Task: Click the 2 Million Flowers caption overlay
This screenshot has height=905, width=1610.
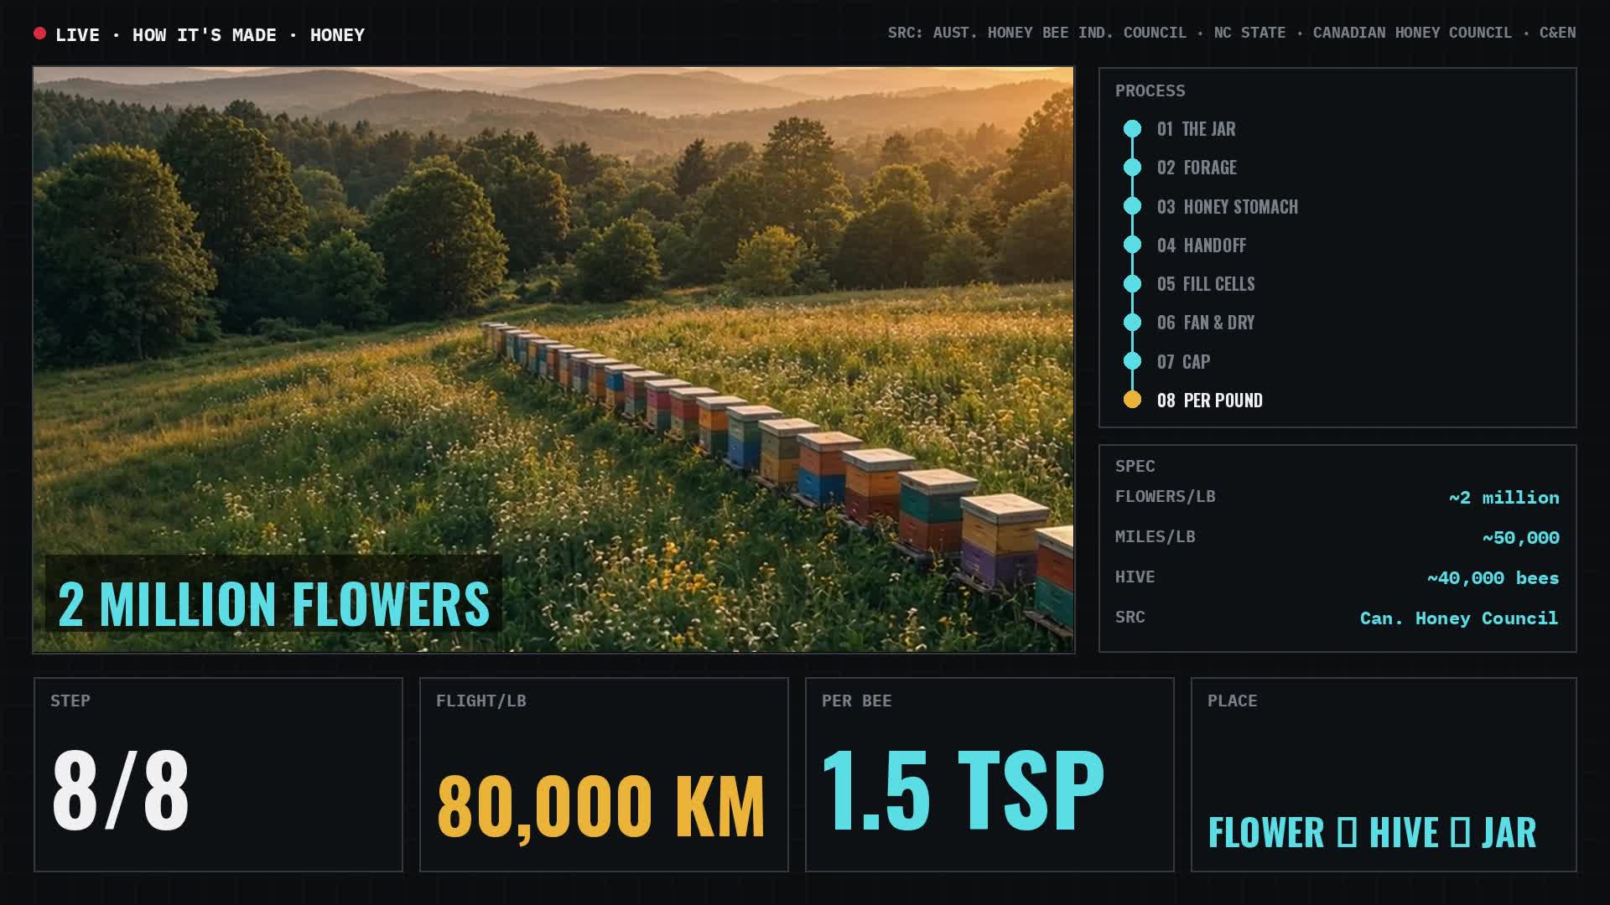Action: pyautogui.click(x=273, y=603)
